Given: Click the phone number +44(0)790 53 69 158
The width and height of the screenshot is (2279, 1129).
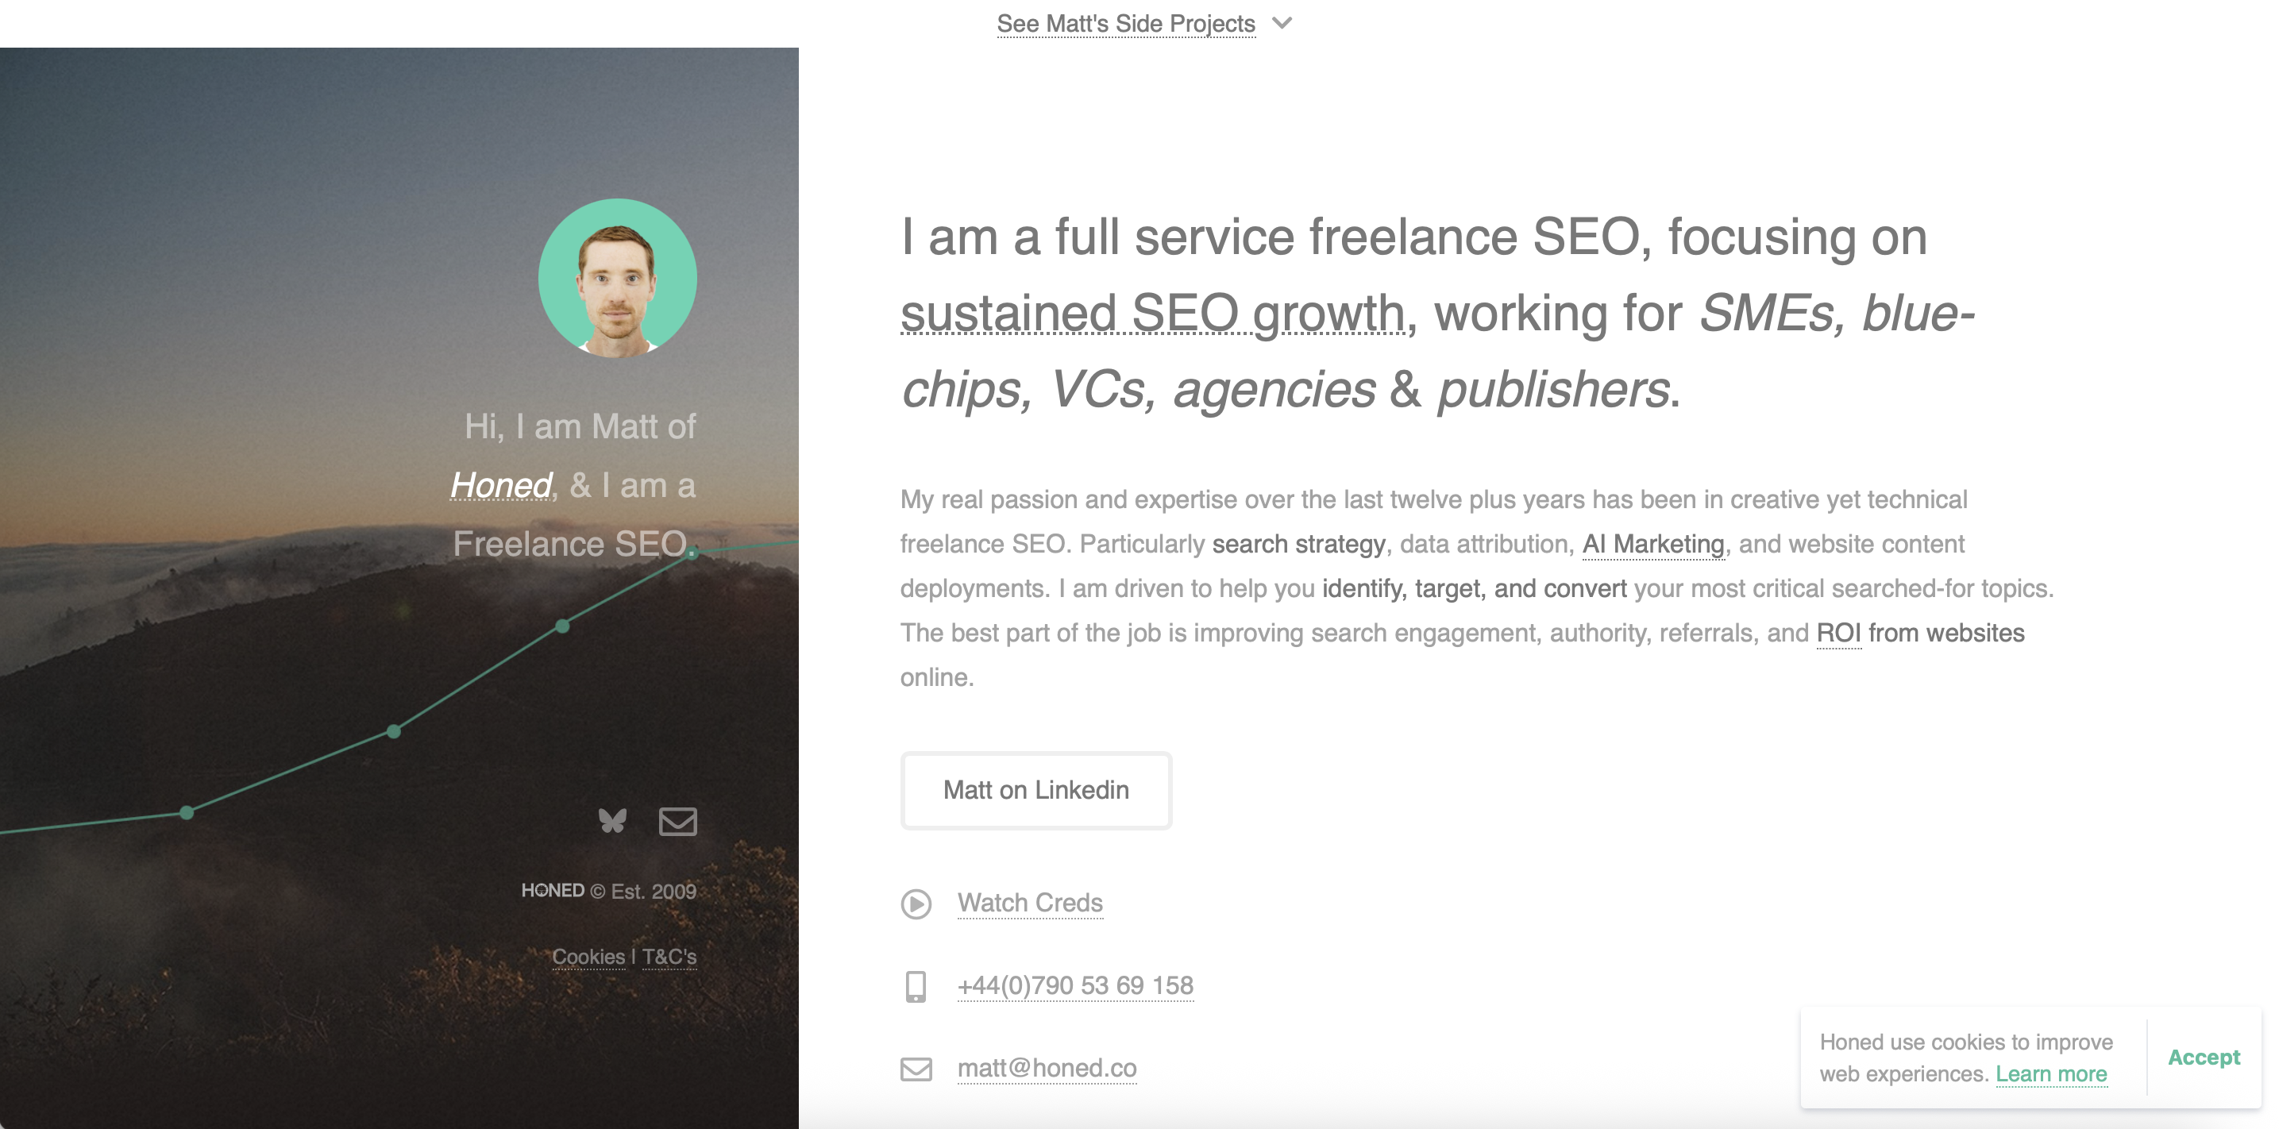Looking at the screenshot, I should coord(1075,985).
